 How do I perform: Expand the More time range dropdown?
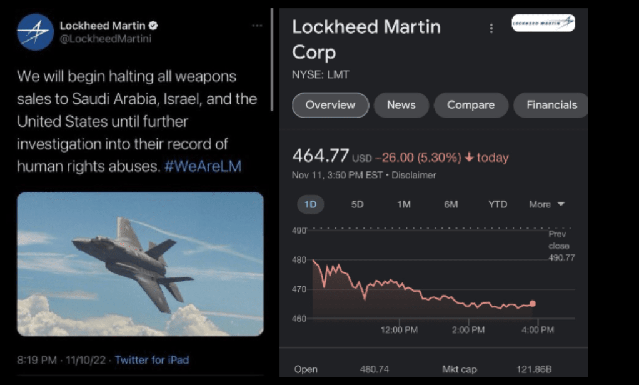tap(546, 204)
